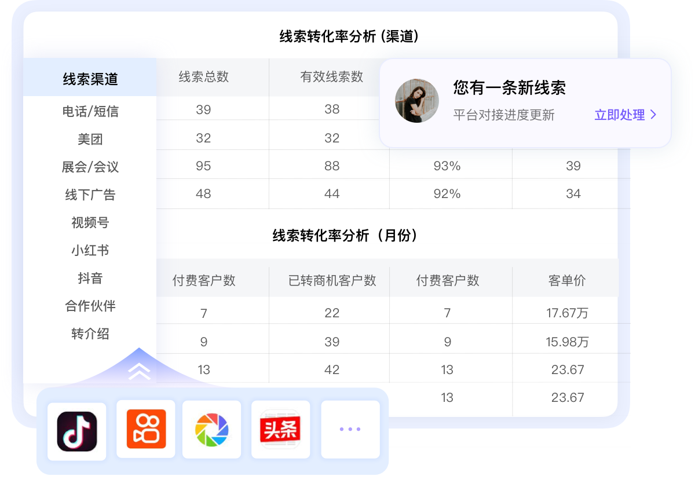This screenshot has width=695, height=498.
Task: Click the 立即处理 link
Action: [x=620, y=115]
